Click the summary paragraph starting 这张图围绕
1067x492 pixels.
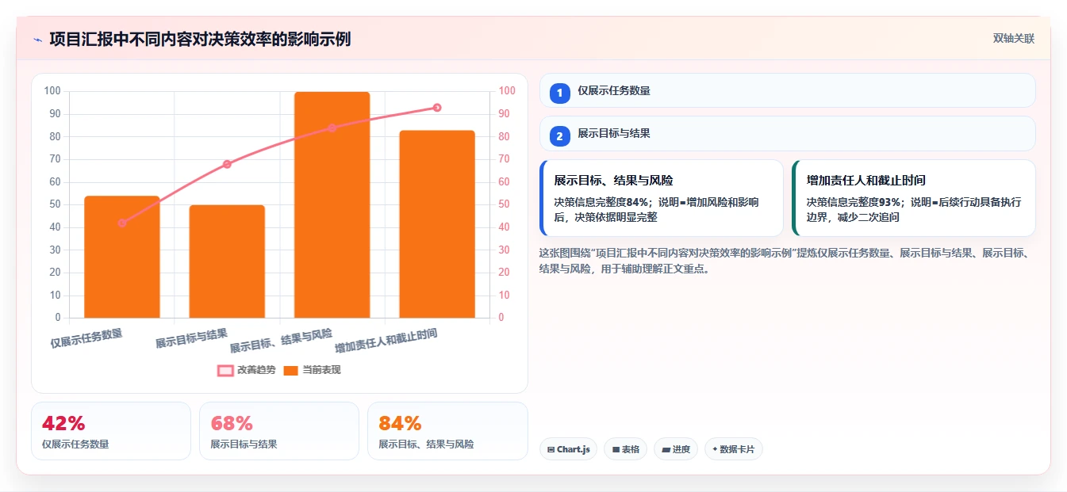coord(784,261)
